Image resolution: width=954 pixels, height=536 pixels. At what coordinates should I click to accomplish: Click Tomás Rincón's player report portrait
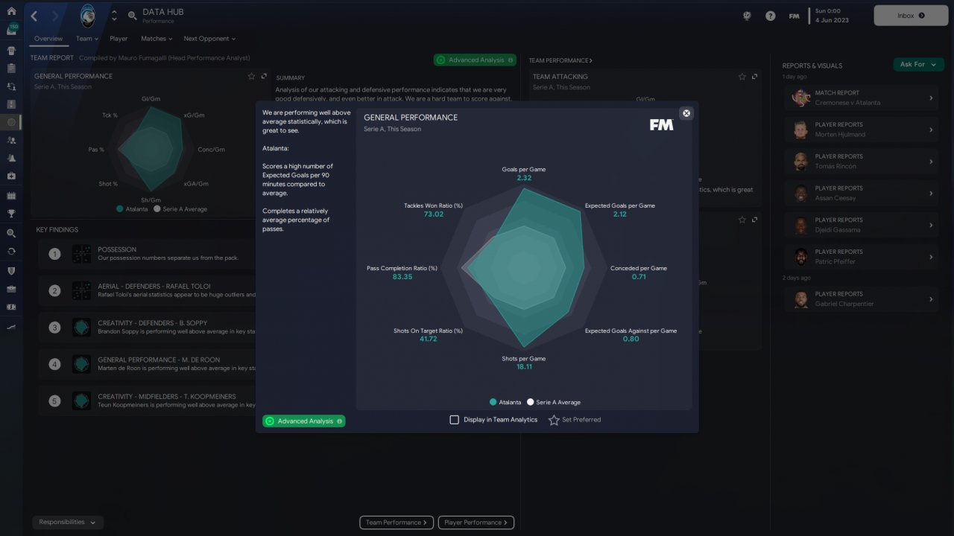(x=800, y=162)
